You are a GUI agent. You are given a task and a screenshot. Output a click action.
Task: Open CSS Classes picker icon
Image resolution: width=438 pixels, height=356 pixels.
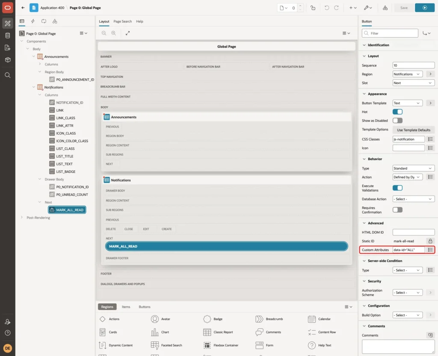[x=430, y=139]
